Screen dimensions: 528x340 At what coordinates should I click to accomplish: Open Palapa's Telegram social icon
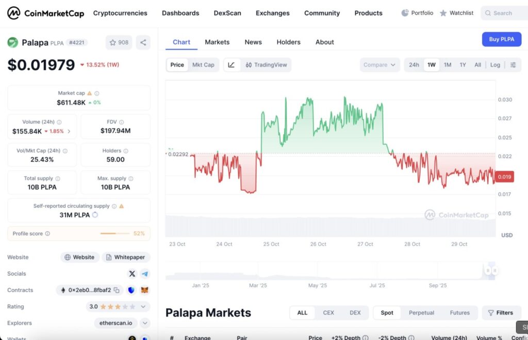145,273
